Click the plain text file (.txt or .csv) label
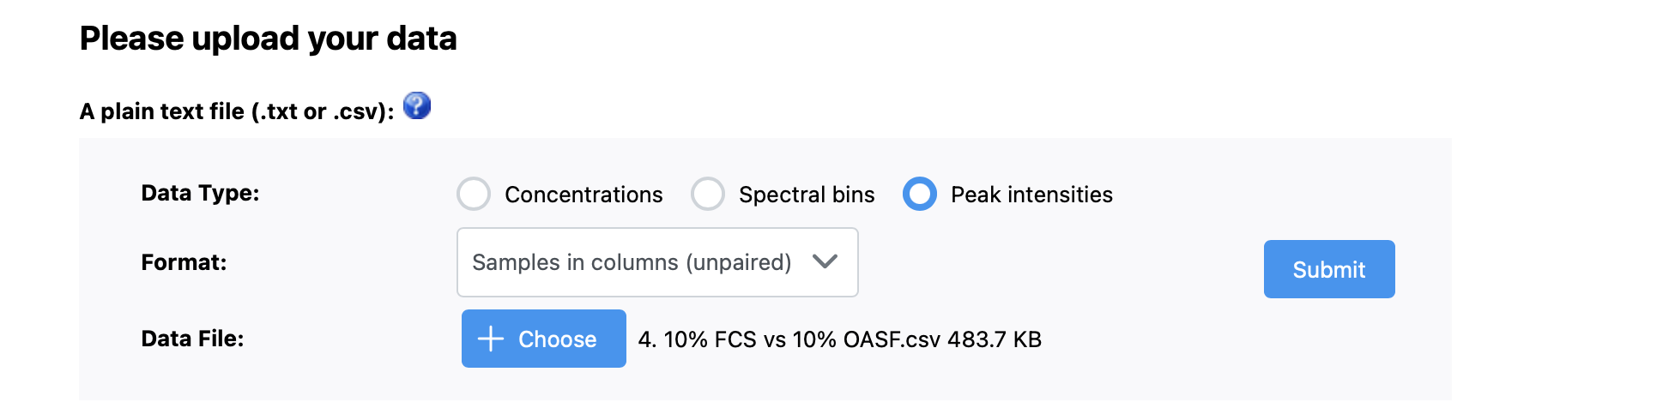1675x420 pixels. pos(237,111)
